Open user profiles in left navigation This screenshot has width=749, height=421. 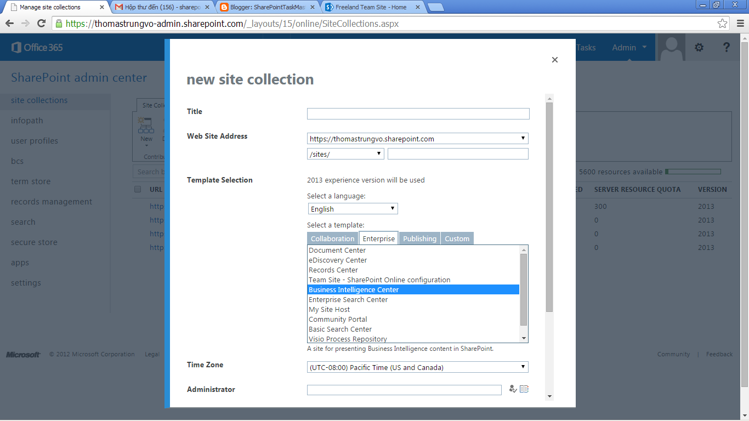[x=35, y=141]
